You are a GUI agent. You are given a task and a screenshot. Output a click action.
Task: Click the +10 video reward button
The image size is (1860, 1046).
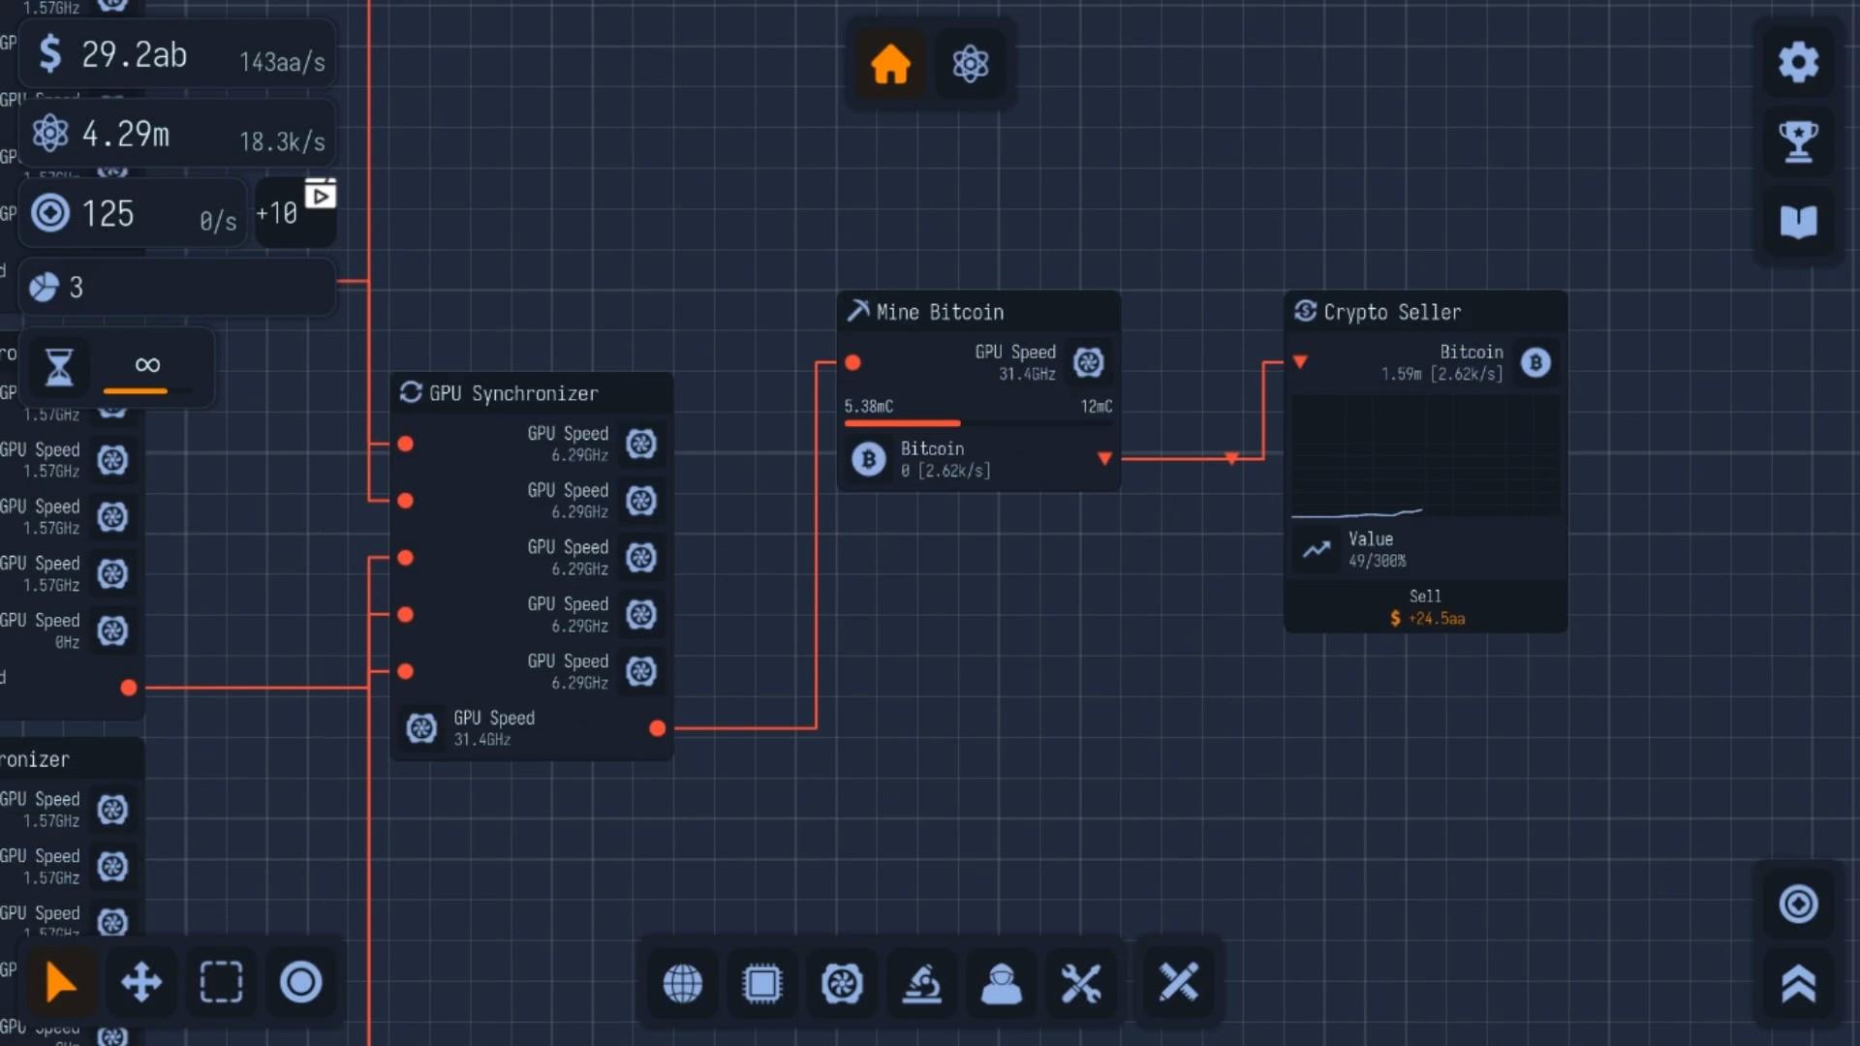tap(294, 211)
